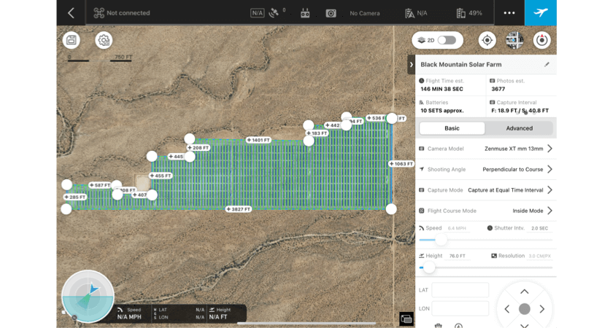Viewport: 613px width, 328px height.
Task: Nudge waypoint right with the right arrow
Action: coord(541,309)
